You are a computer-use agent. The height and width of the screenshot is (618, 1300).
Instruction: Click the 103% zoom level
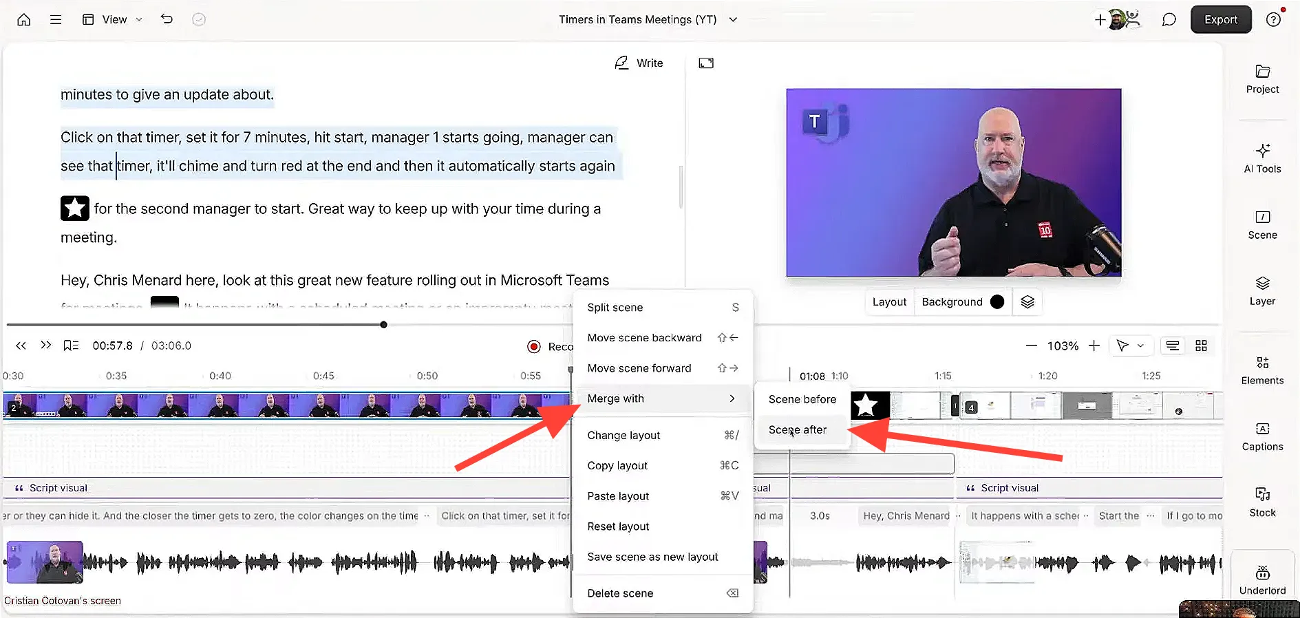(1063, 346)
